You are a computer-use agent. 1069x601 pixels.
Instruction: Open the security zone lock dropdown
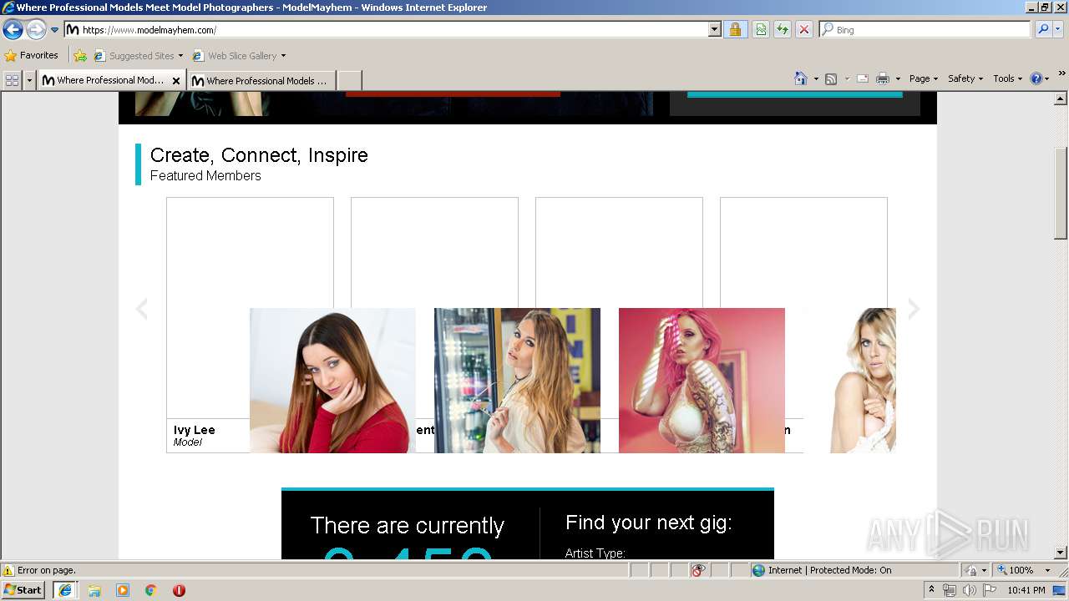coord(976,570)
